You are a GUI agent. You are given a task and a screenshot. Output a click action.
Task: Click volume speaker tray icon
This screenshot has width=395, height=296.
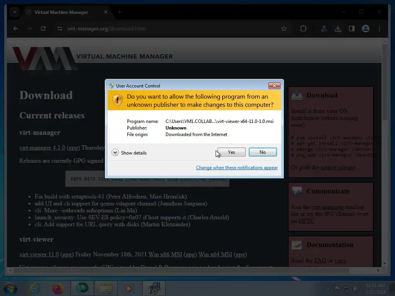click(356, 289)
